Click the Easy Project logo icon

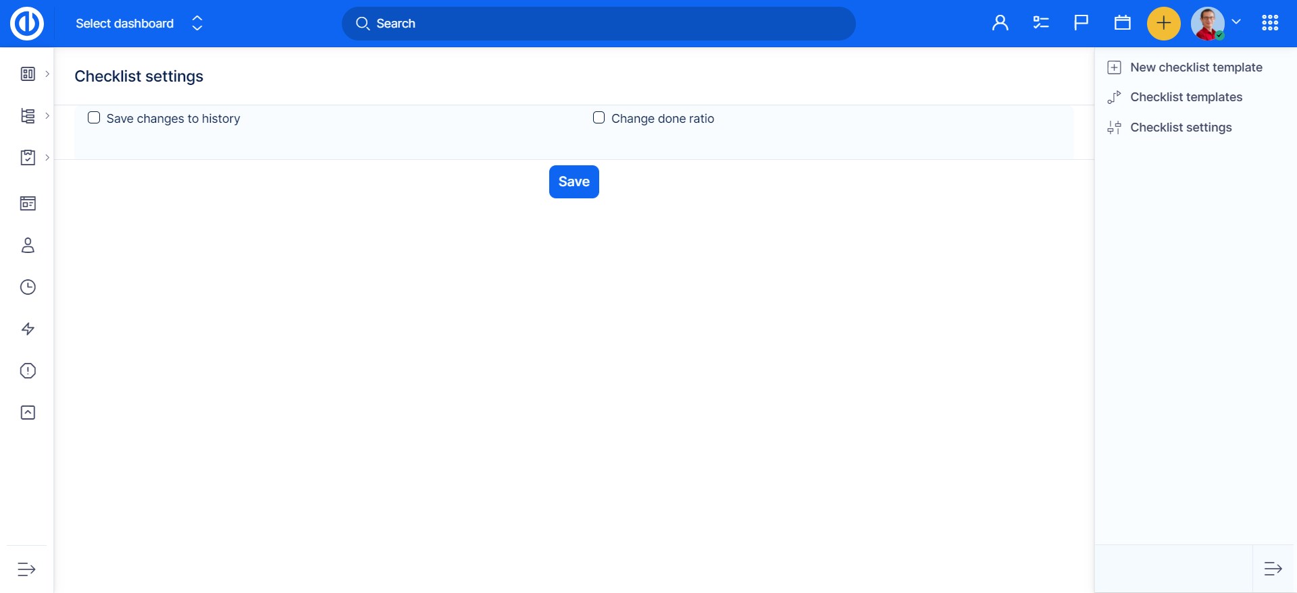[x=27, y=24]
